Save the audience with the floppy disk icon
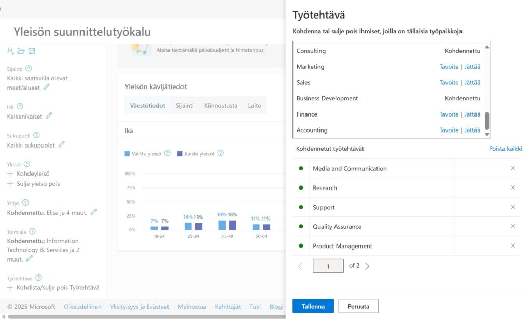 click(x=31, y=51)
